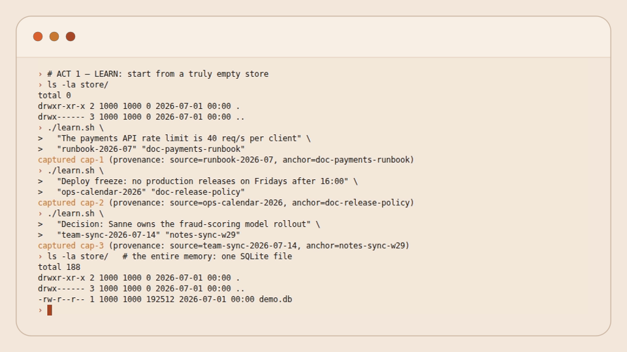
Task: Click the payments API rate limit string
Action: click(179, 138)
